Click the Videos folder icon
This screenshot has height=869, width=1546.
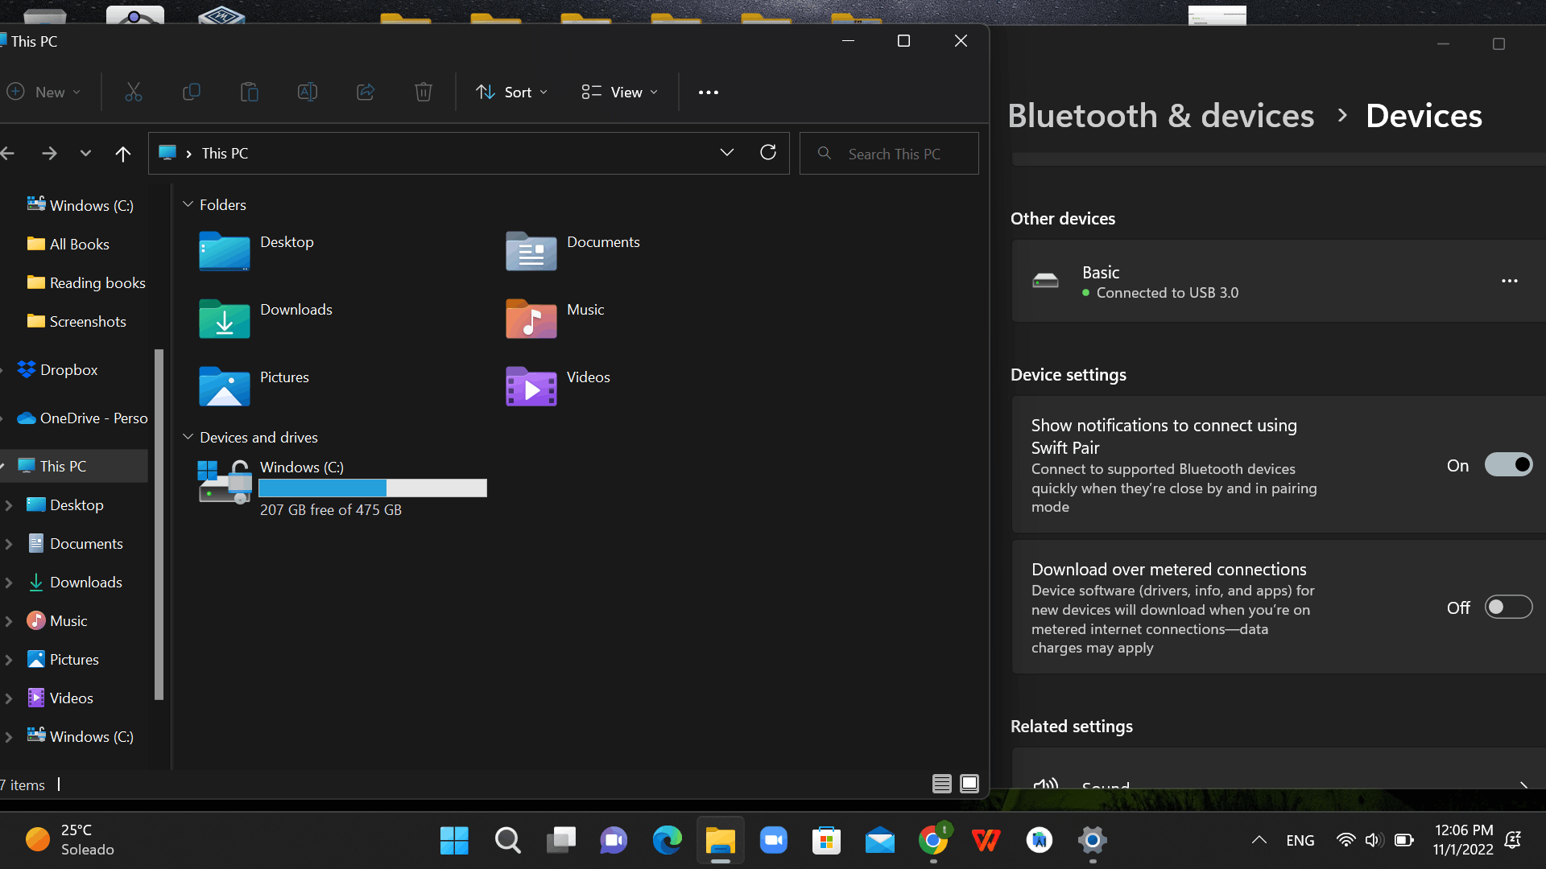[531, 385]
